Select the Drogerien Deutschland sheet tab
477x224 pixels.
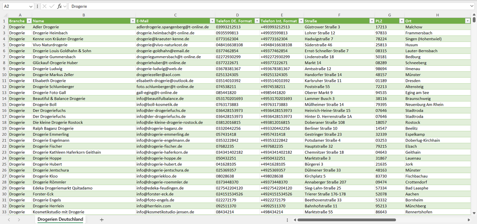[60, 219]
